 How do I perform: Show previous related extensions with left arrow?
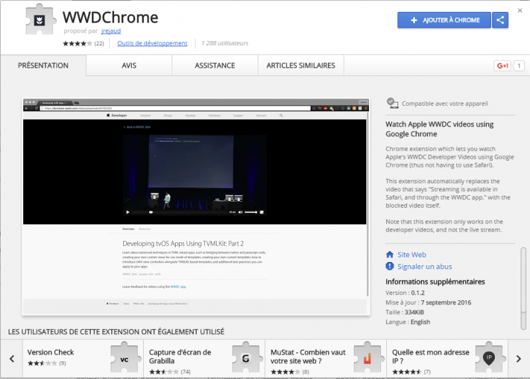coord(12,358)
